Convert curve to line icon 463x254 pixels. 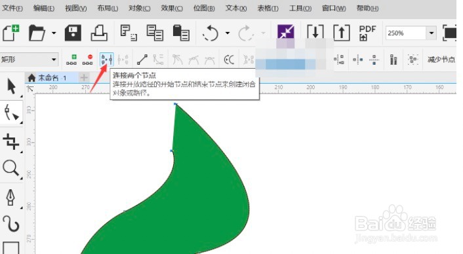pos(142,60)
